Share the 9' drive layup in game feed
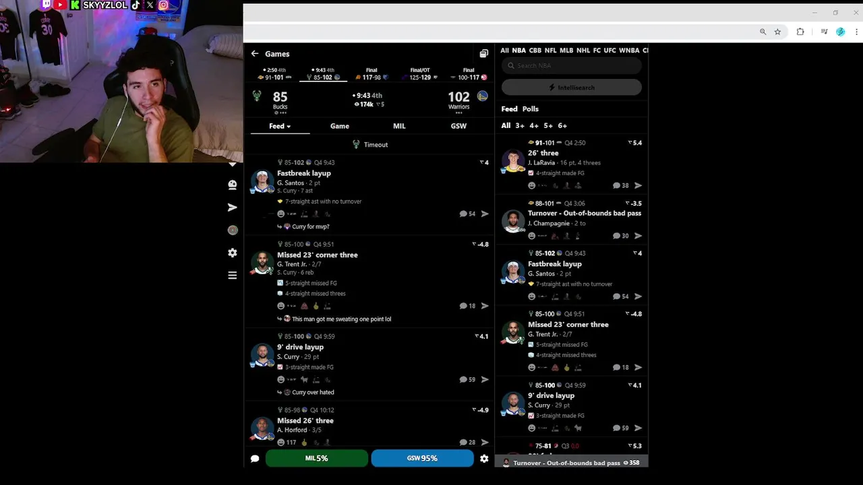863x485 pixels. click(x=484, y=380)
